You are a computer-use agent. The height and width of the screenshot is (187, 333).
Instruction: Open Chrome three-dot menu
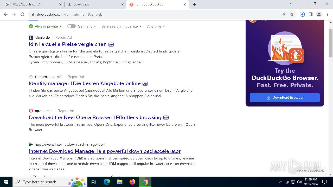[x=327, y=14]
